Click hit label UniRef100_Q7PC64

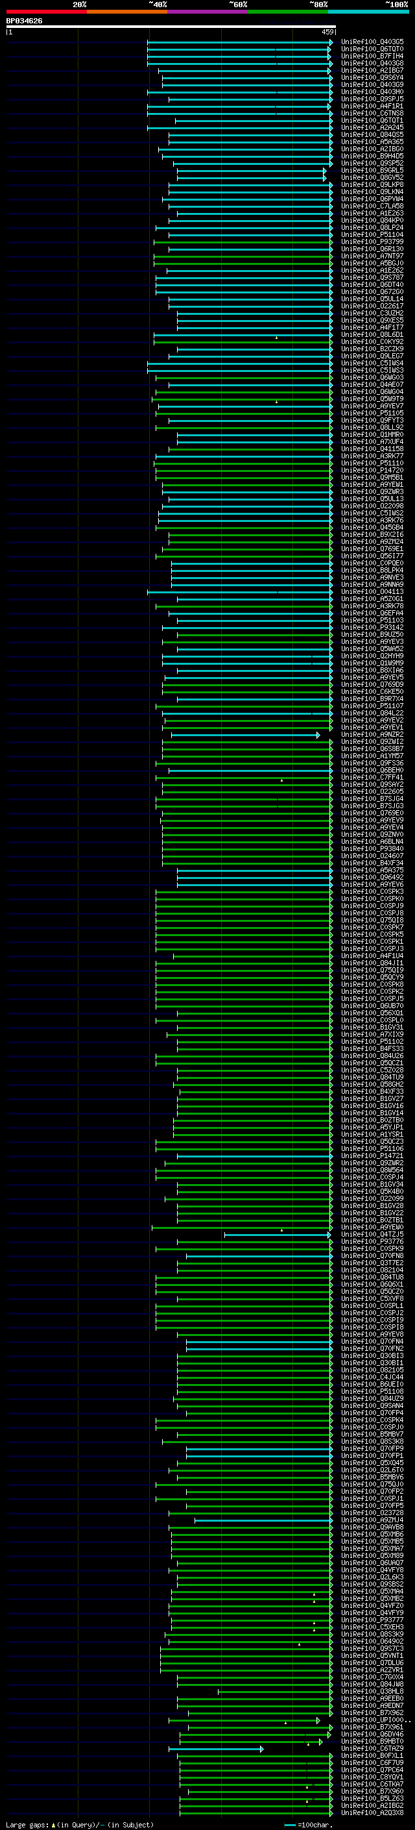tap(372, 1770)
